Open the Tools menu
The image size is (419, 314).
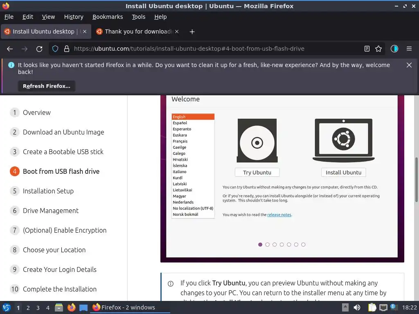point(138,17)
